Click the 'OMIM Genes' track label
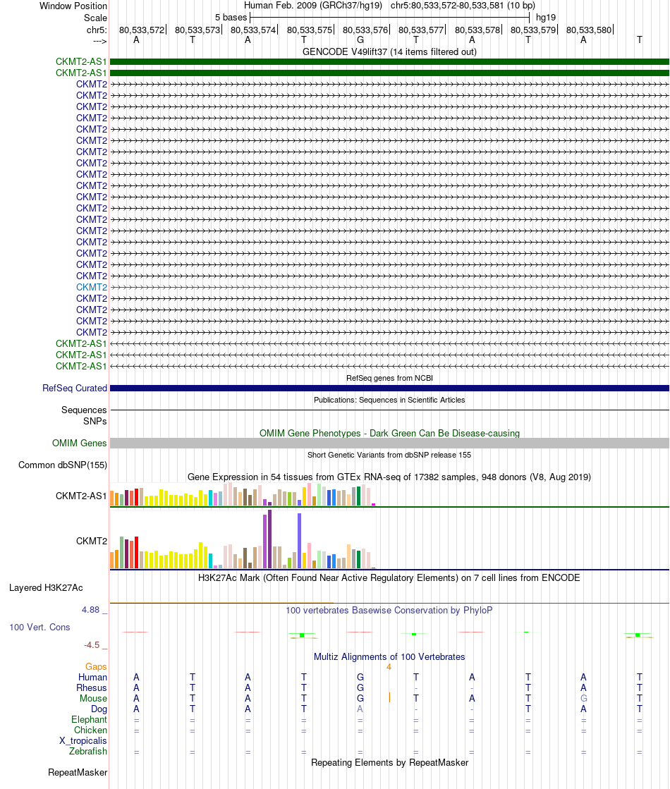The width and height of the screenshot is (670, 789). point(79,444)
